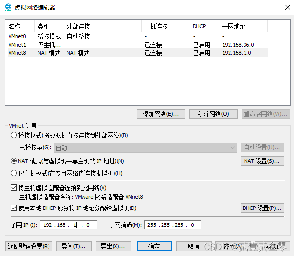The image size is (294, 256).
Task: Open the 已桥接至 dropdown
Action: (x=146, y=148)
